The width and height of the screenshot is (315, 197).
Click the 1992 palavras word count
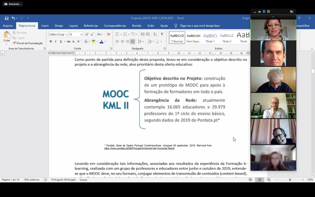[32, 180]
